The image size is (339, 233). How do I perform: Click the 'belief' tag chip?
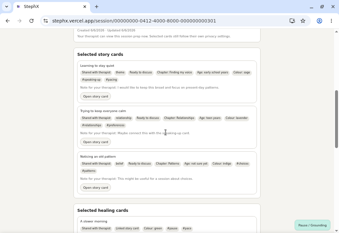(x=120, y=164)
